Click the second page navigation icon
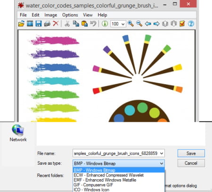The image size is (212, 192). (174, 24)
